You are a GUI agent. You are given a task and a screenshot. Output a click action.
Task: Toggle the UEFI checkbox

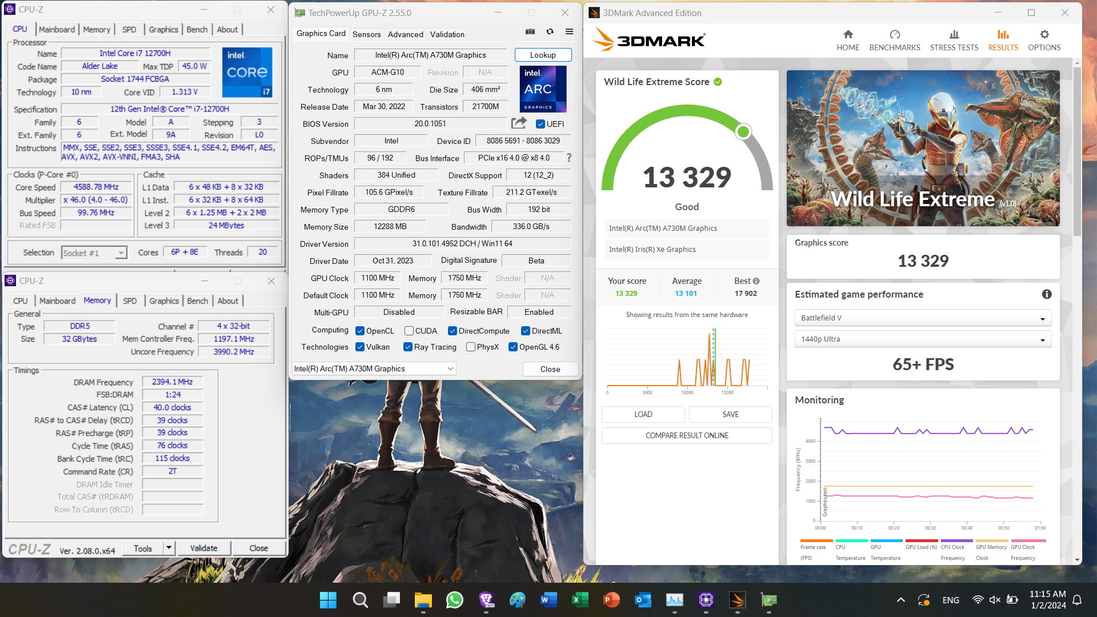pos(540,124)
